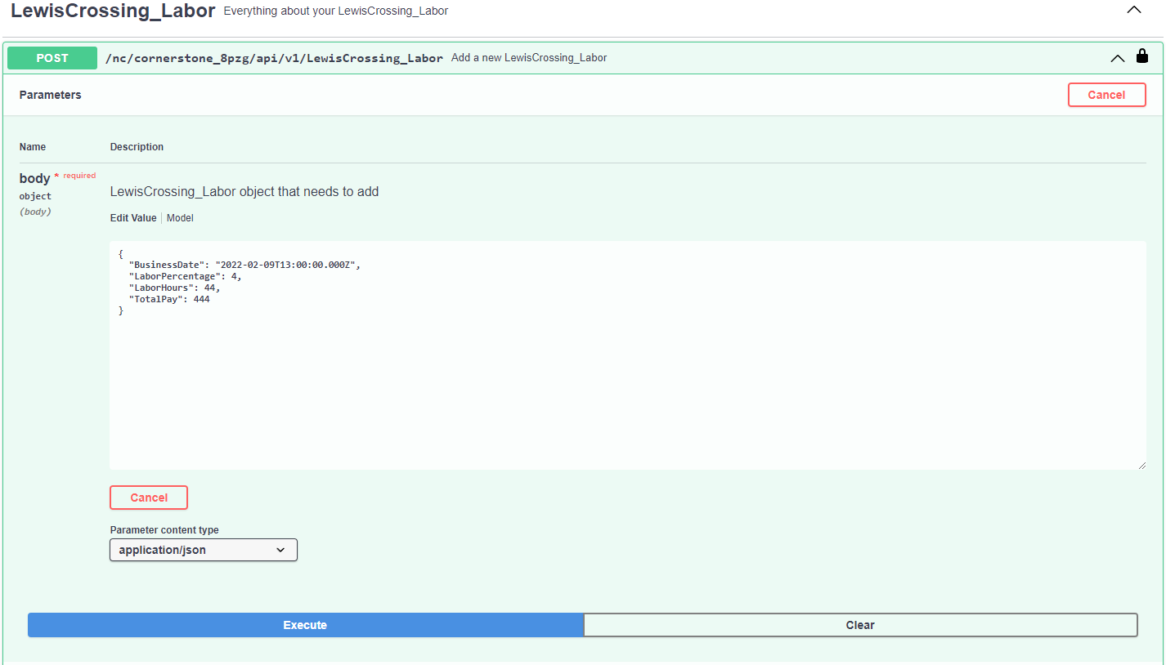Click Cancel in the Parameters header
The image size is (1166, 665).
point(1106,94)
